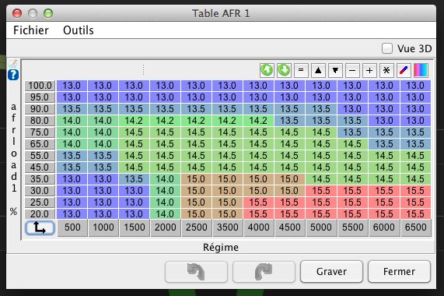Click cell at 80.0 load, 4500 RPM
The image size is (444, 296).
tap(289, 121)
